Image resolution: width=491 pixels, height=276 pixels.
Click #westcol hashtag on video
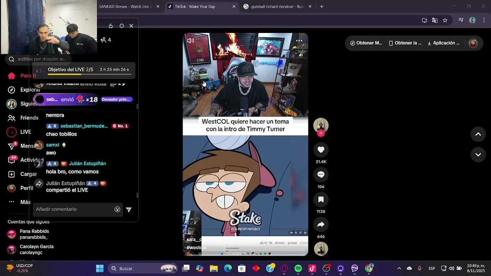(196, 248)
